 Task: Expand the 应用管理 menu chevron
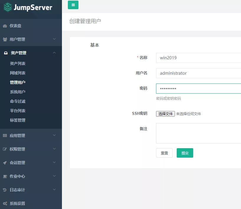pos(54,135)
